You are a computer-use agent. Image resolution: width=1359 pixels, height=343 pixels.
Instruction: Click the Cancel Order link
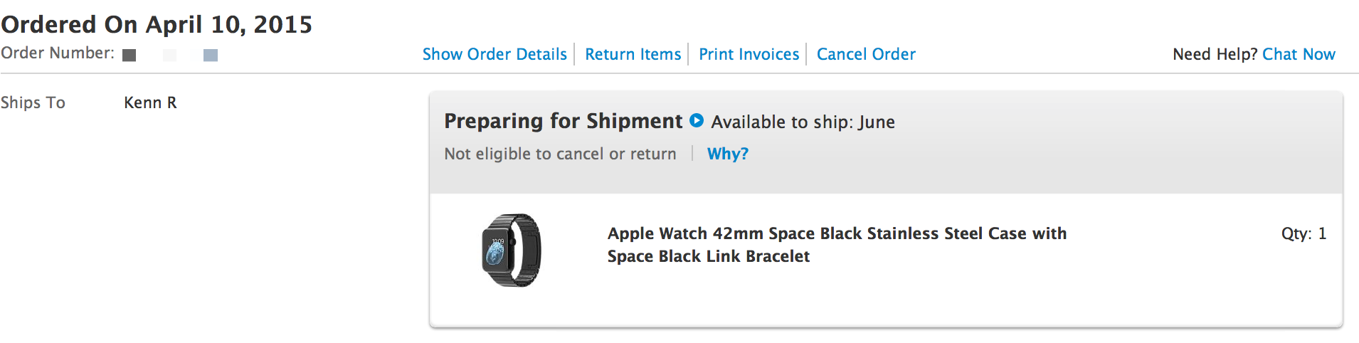click(x=866, y=54)
